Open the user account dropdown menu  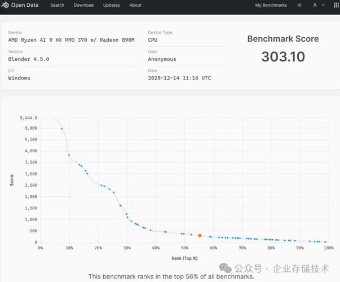316,5
